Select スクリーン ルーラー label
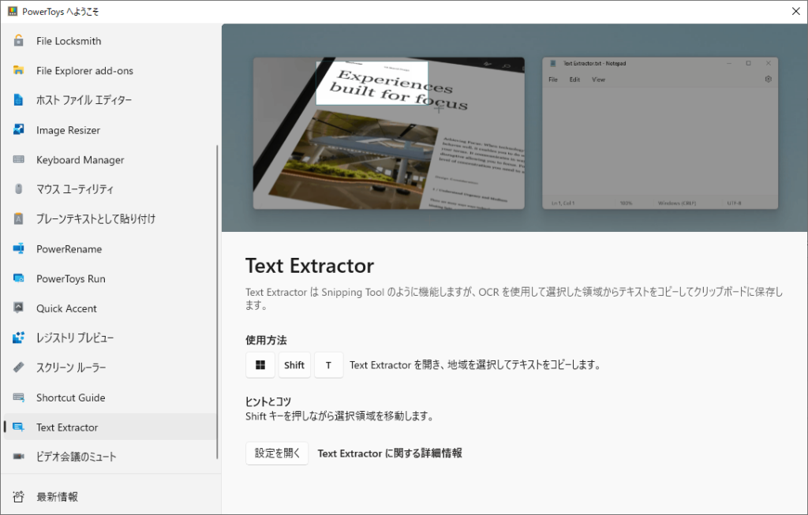 pos(71,368)
